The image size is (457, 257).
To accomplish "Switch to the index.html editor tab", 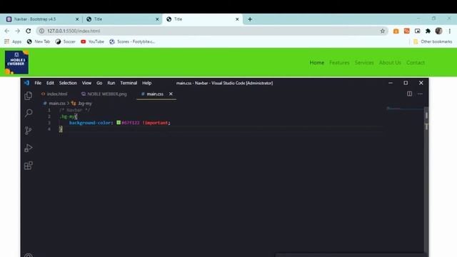I will (x=54, y=94).
